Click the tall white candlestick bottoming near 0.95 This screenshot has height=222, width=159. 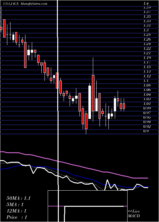[x=90, y=102]
